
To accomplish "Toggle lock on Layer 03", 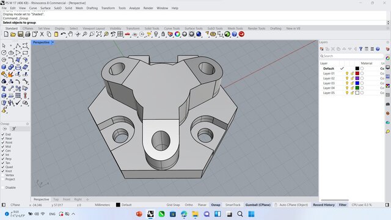I will pos(352,83).
